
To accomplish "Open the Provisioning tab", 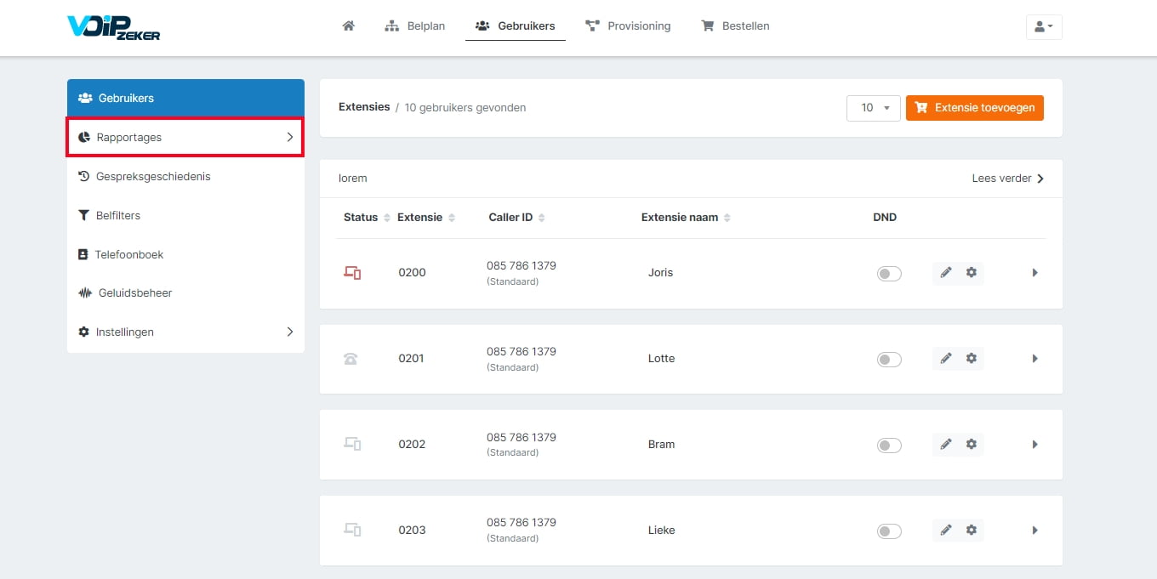I will coord(628,26).
